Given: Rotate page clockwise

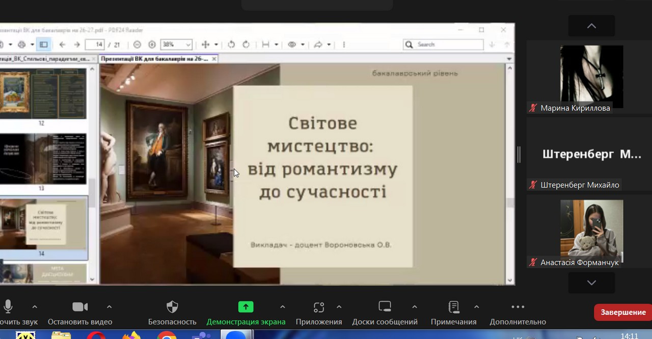Looking at the screenshot, I should [x=246, y=45].
